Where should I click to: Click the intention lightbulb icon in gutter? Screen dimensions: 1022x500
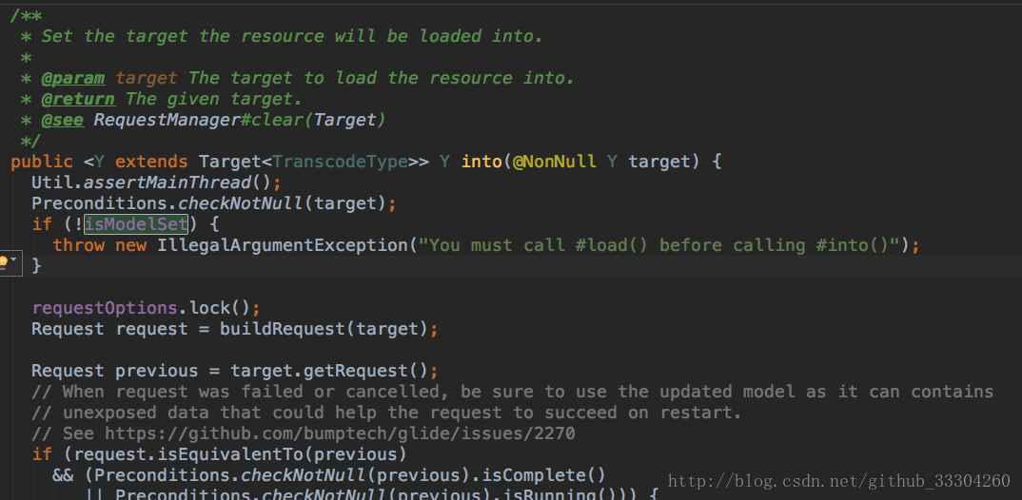pyautogui.click(x=3, y=261)
